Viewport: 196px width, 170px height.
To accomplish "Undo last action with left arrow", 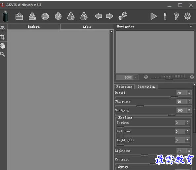I will tap(98, 16).
